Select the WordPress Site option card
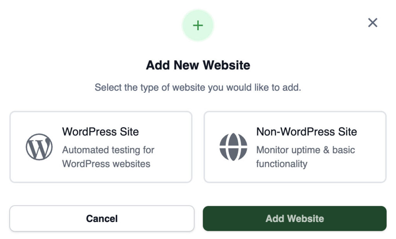Image resolution: width=396 pixels, height=239 pixels. tap(101, 147)
